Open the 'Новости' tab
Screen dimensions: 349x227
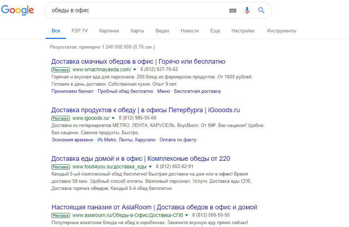pyautogui.click(x=190, y=31)
